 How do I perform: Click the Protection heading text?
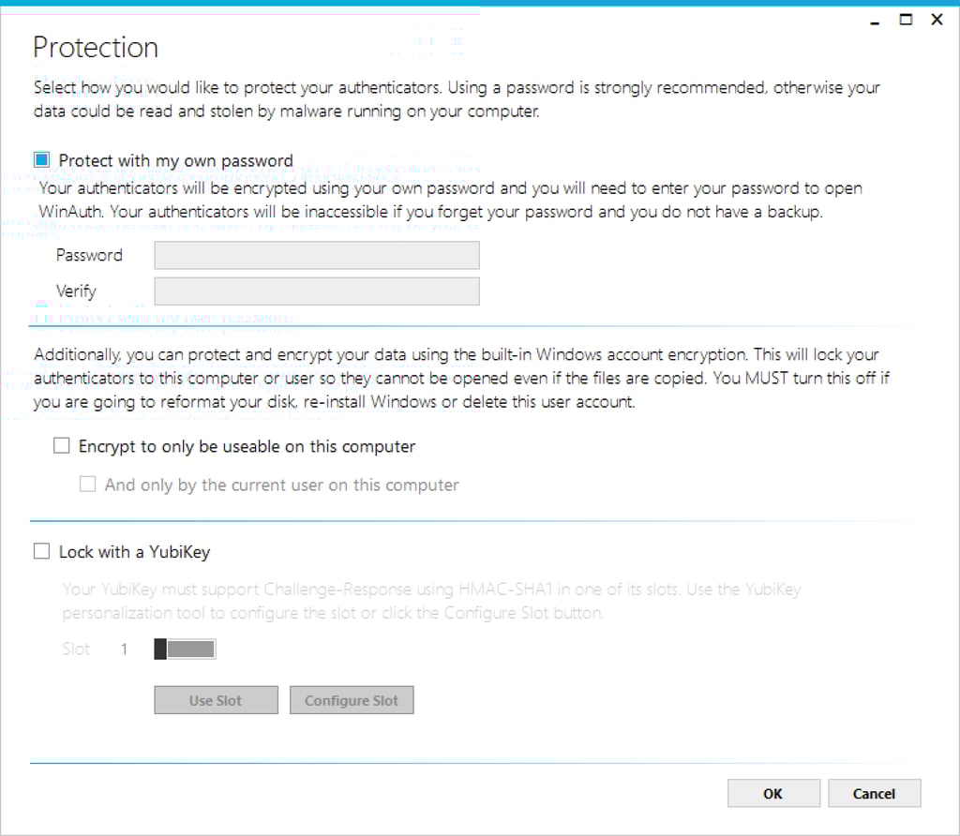(x=96, y=47)
